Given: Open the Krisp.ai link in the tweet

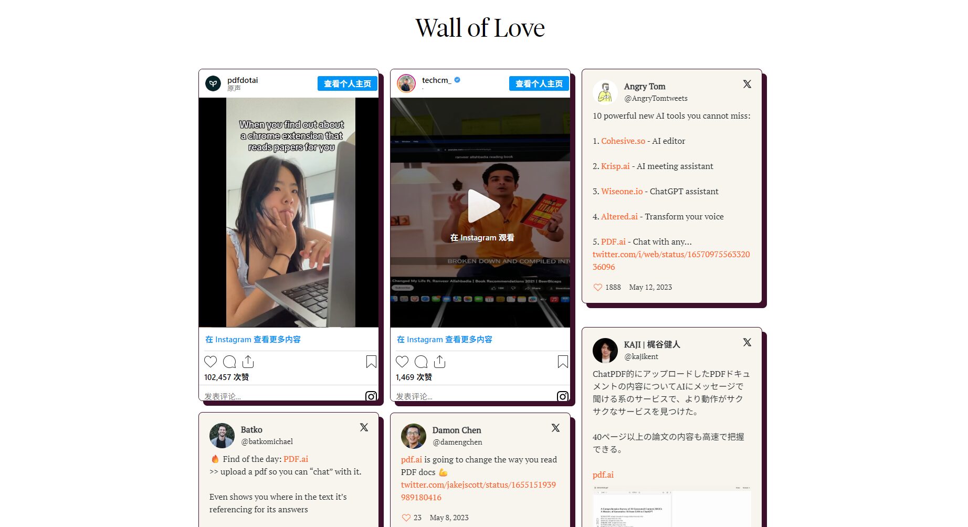Looking at the screenshot, I should 615,166.
